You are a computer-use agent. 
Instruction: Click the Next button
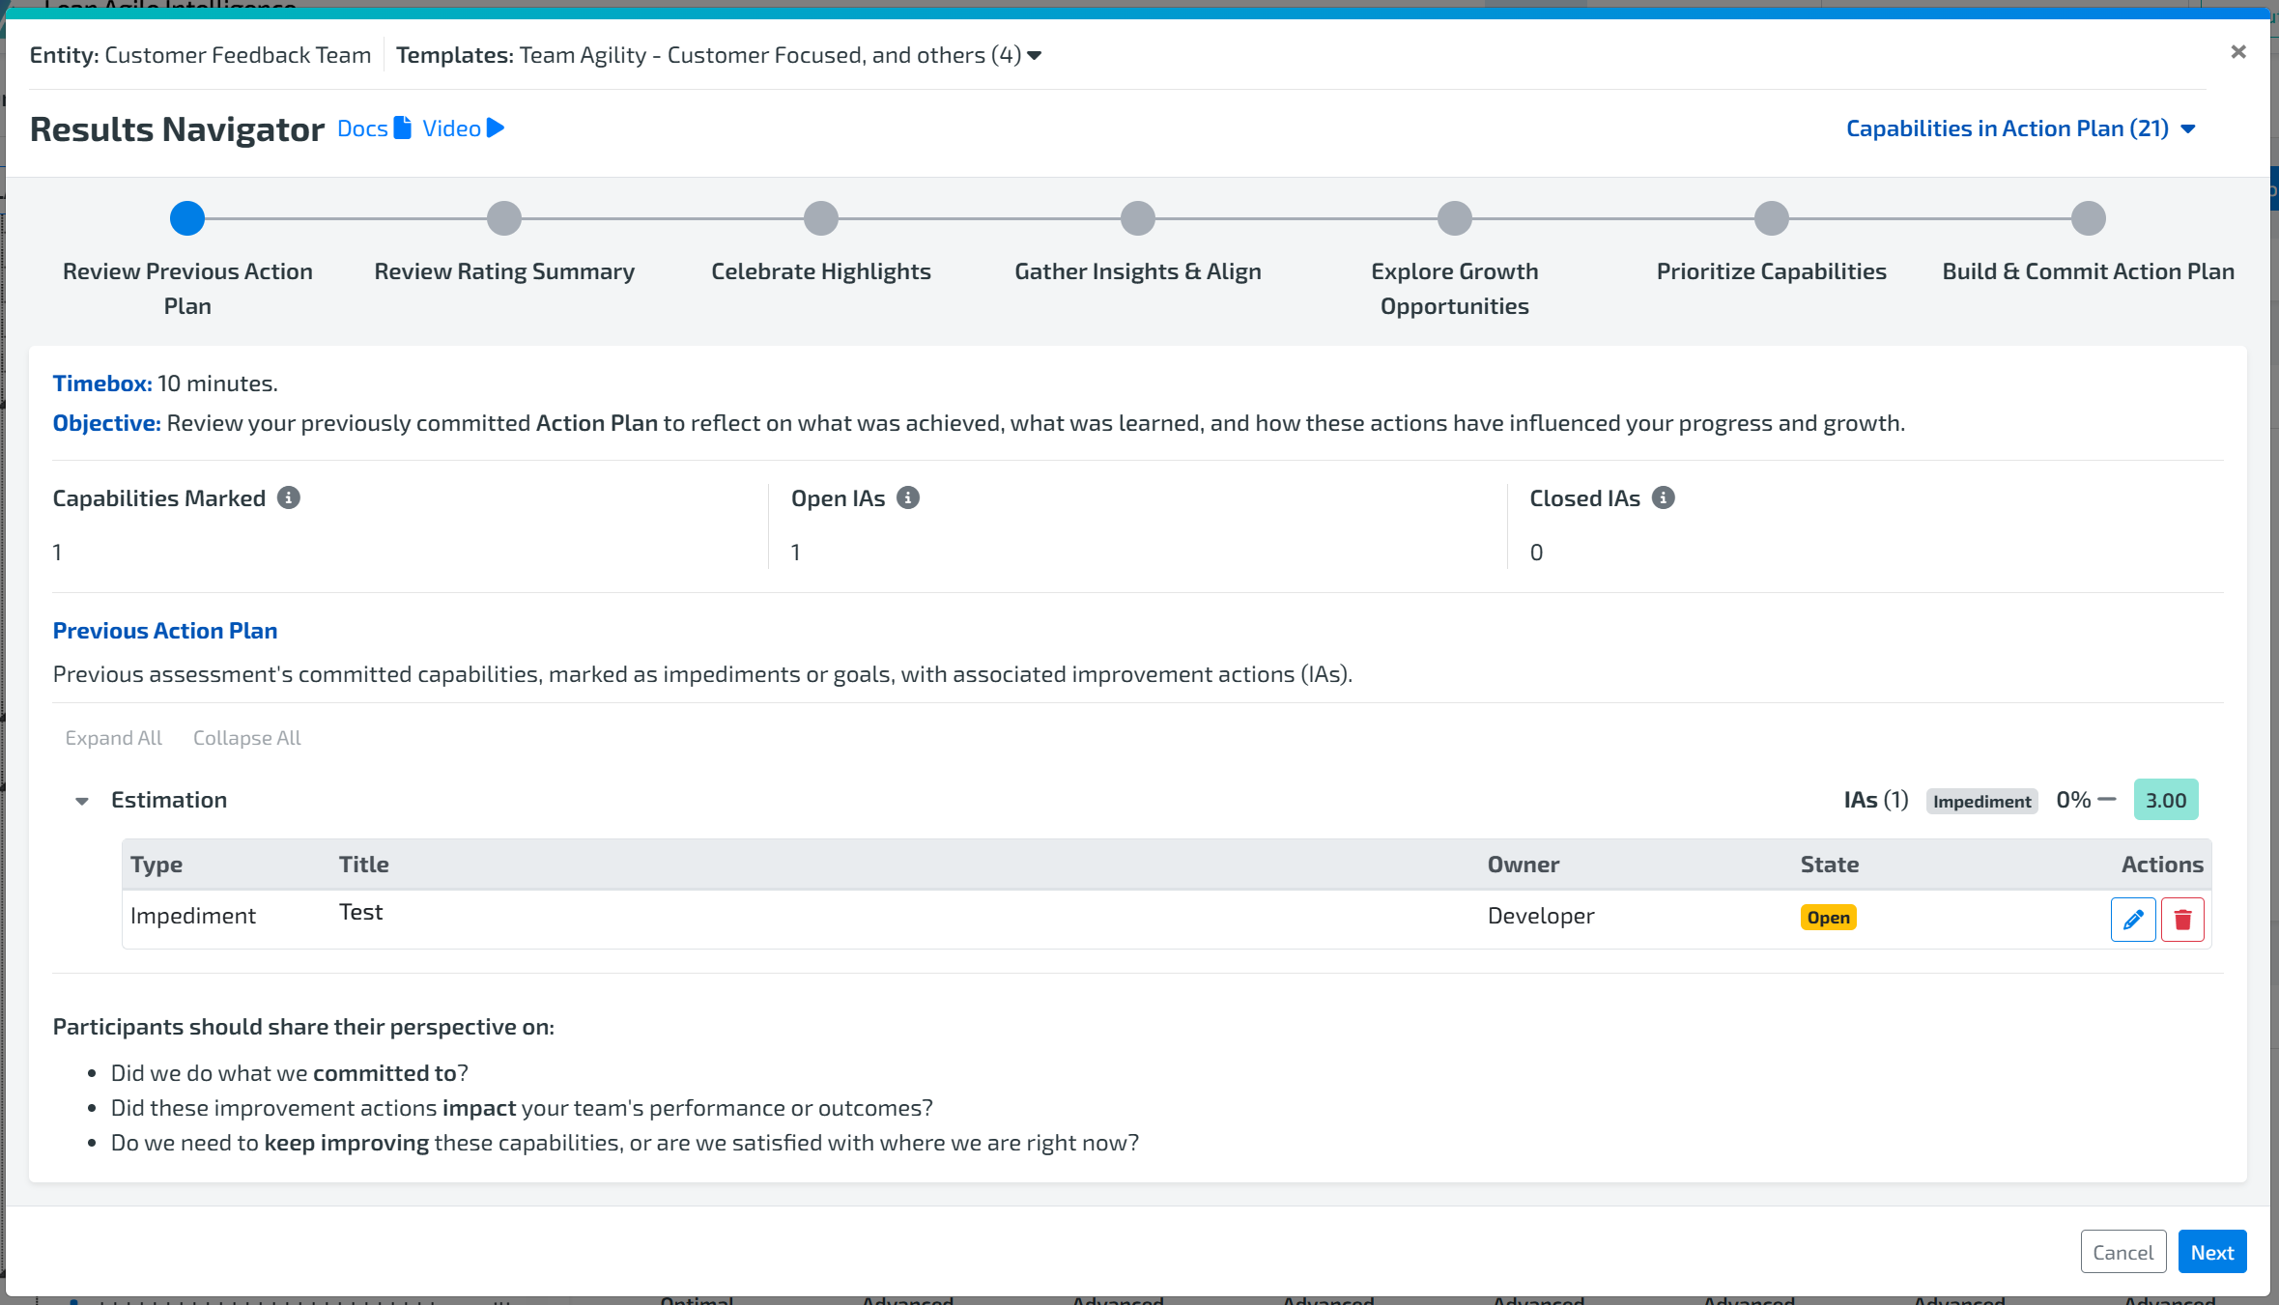2211,1252
